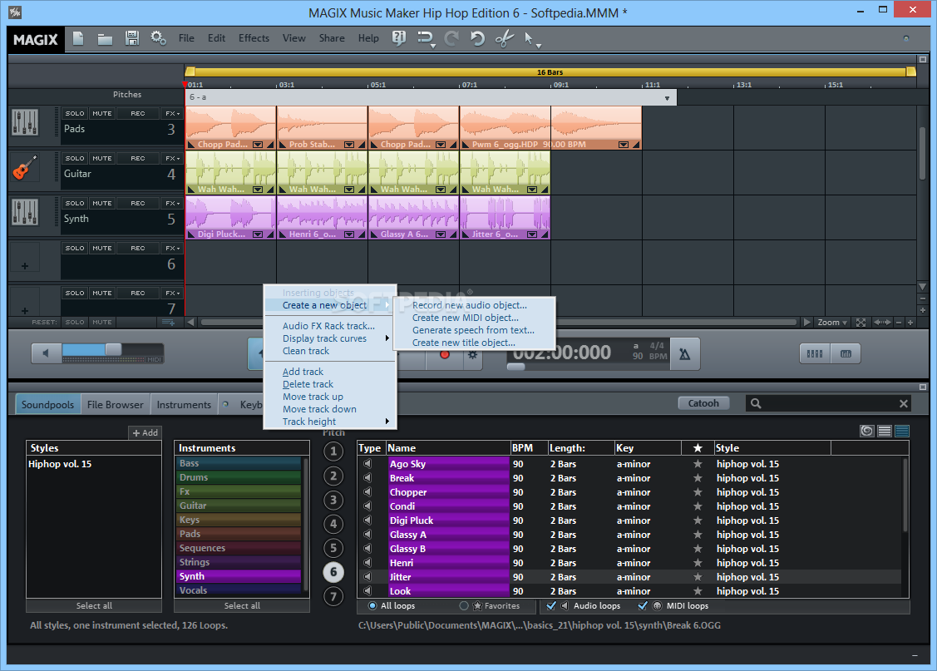
Task: Select the scissors split tool
Action: click(505, 39)
